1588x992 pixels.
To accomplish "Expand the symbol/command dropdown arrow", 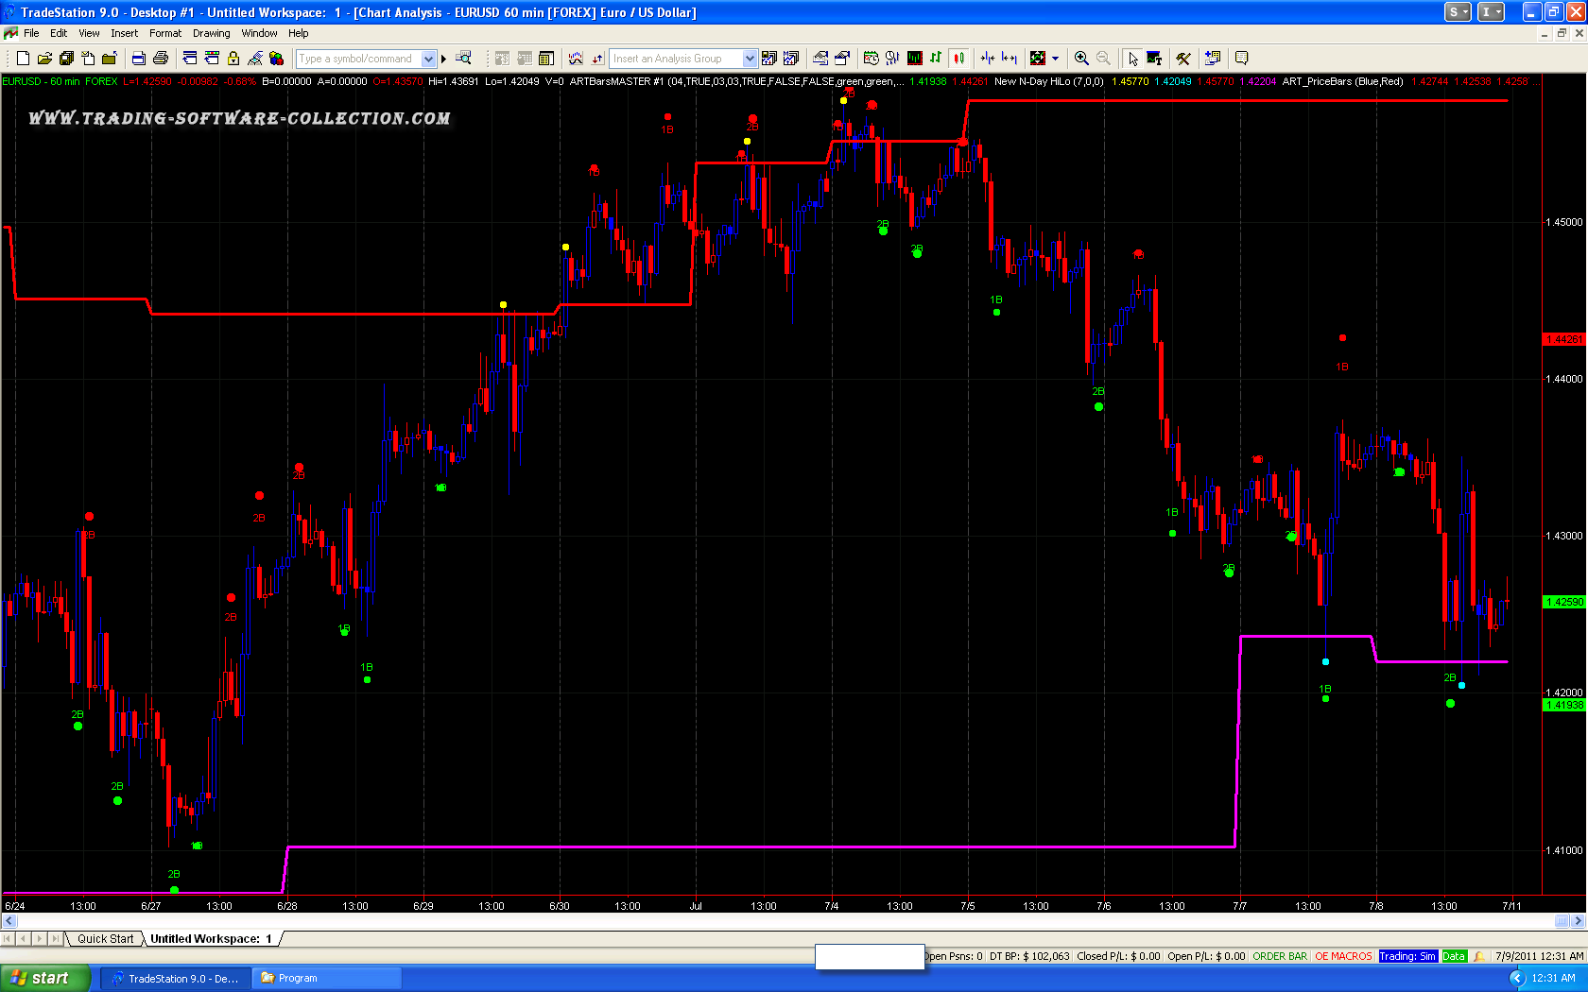I will 428,59.
